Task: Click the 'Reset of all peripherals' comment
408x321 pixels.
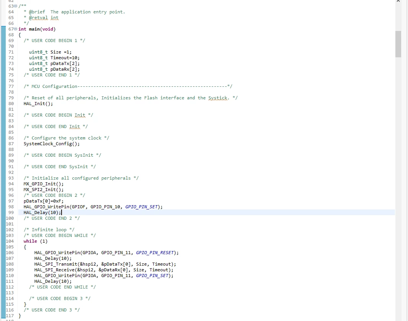Action: 130,98
